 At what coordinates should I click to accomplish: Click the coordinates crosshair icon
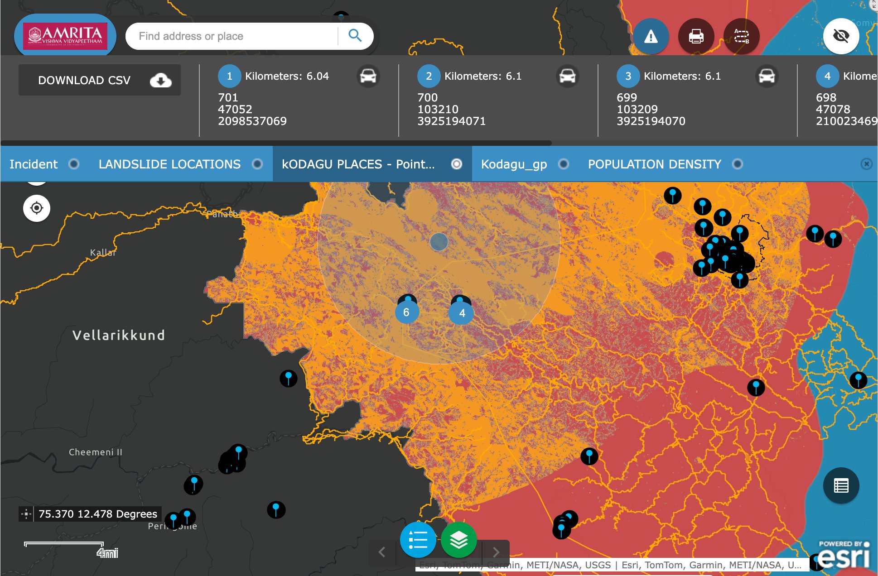pyautogui.click(x=26, y=514)
